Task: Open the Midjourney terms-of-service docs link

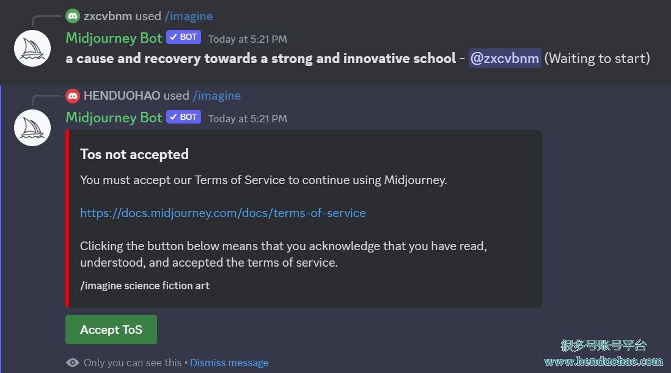Action: click(x=223, y=213)
